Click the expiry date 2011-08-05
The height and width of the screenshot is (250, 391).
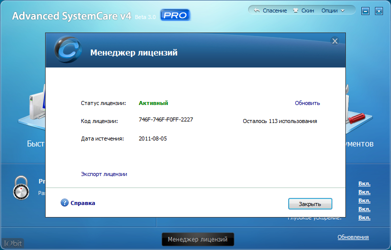(152, 138)
